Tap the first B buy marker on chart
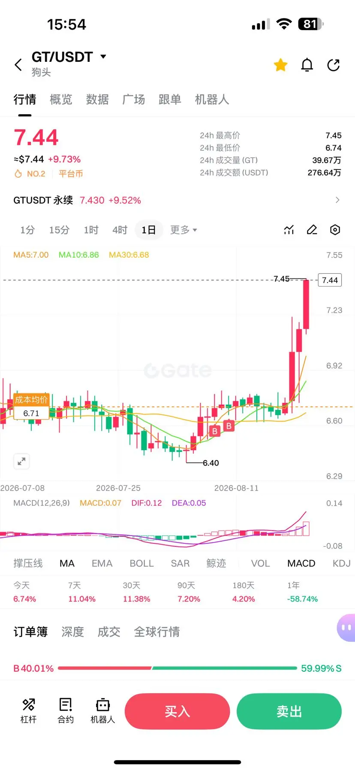This screenshot has width=355, height=771. pyautogui.click(x=215, y=431)
